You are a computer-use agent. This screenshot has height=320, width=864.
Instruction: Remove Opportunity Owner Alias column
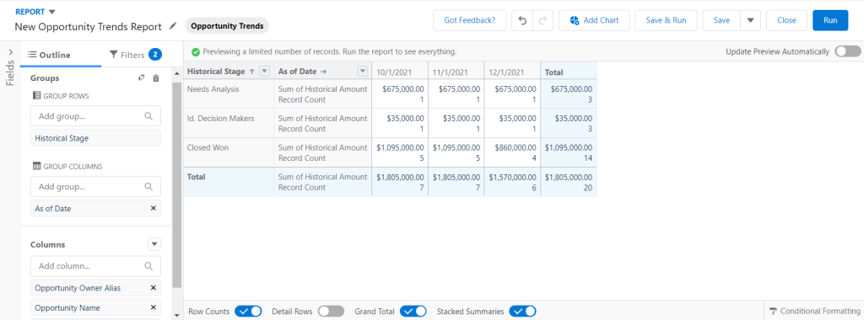[154, 287]
